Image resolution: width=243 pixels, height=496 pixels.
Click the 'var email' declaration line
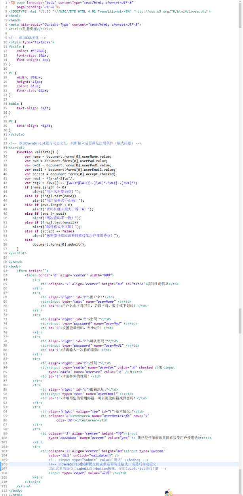pos(70,170)
